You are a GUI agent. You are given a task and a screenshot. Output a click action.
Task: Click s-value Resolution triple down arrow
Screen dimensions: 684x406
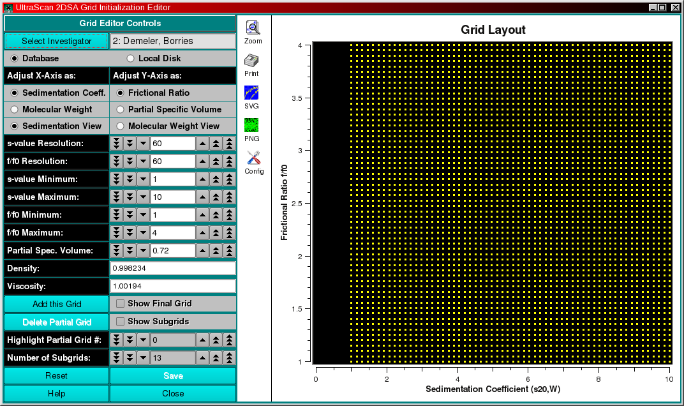point(117,144)
